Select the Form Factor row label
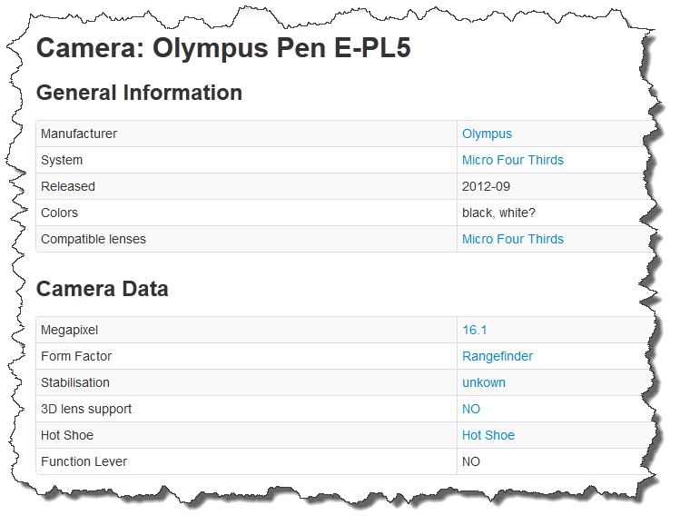The width and height of the screenshot is (680, 525). (x=76, y=356)
